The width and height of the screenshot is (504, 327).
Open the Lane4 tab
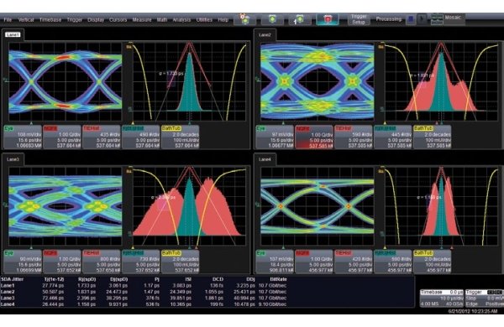265,159
